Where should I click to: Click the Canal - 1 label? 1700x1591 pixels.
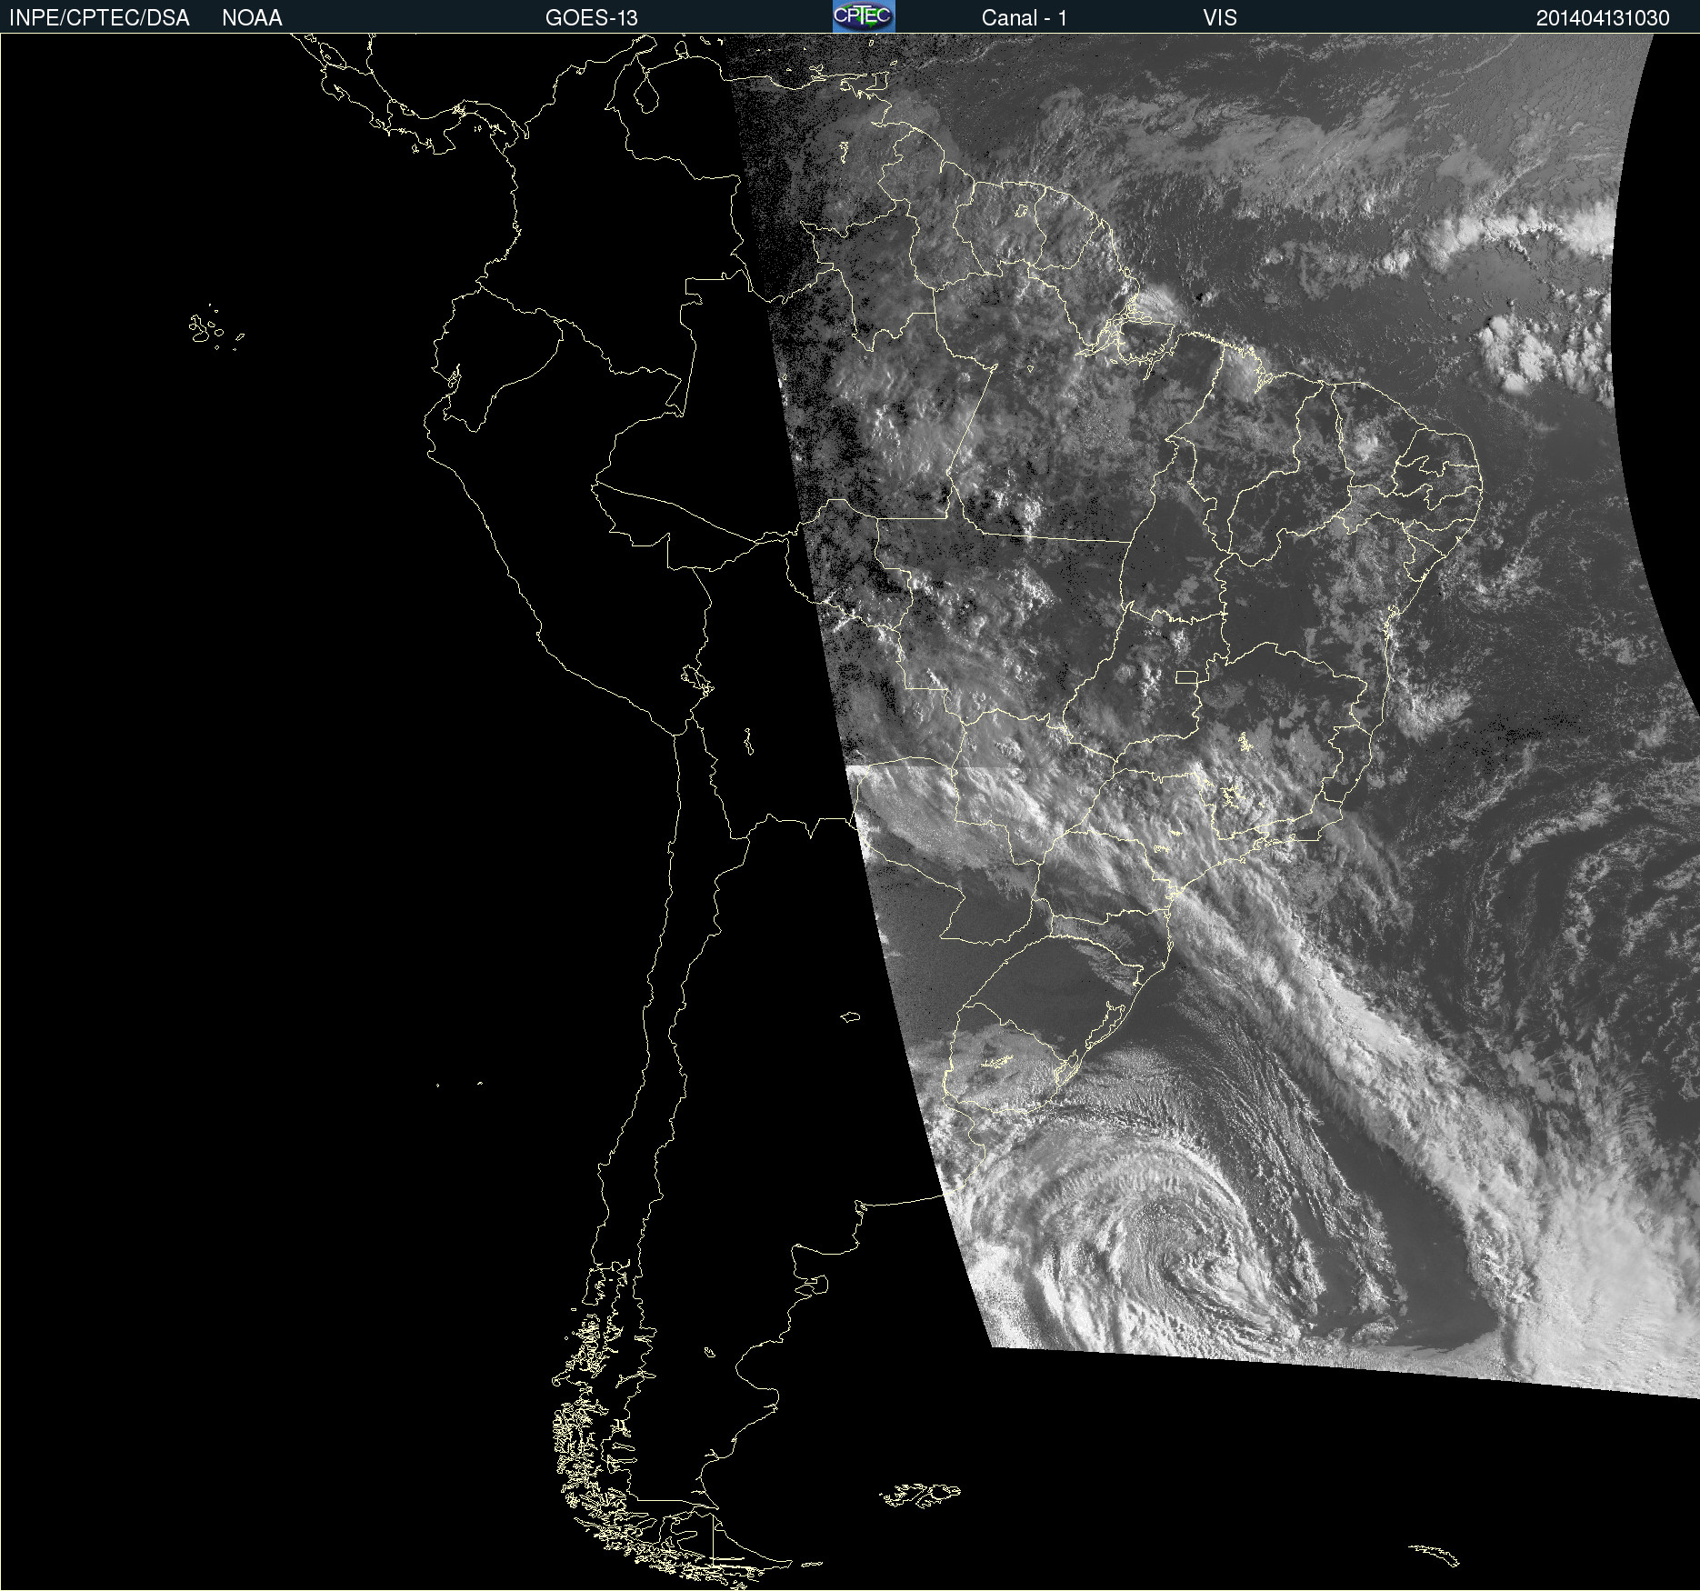click(1024, 18)
